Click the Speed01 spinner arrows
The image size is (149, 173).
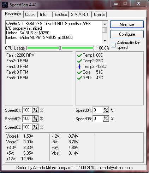pos(35,110)
